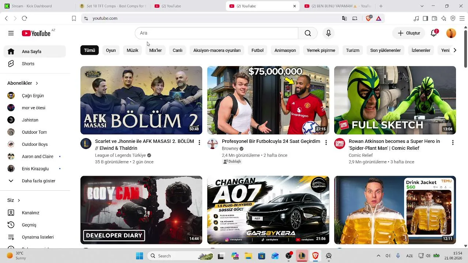Screen dimensions: 468x263
Task: Open the Drink Jacket video thumbnail
Action: pyautogui.click(x=395, y=210)
